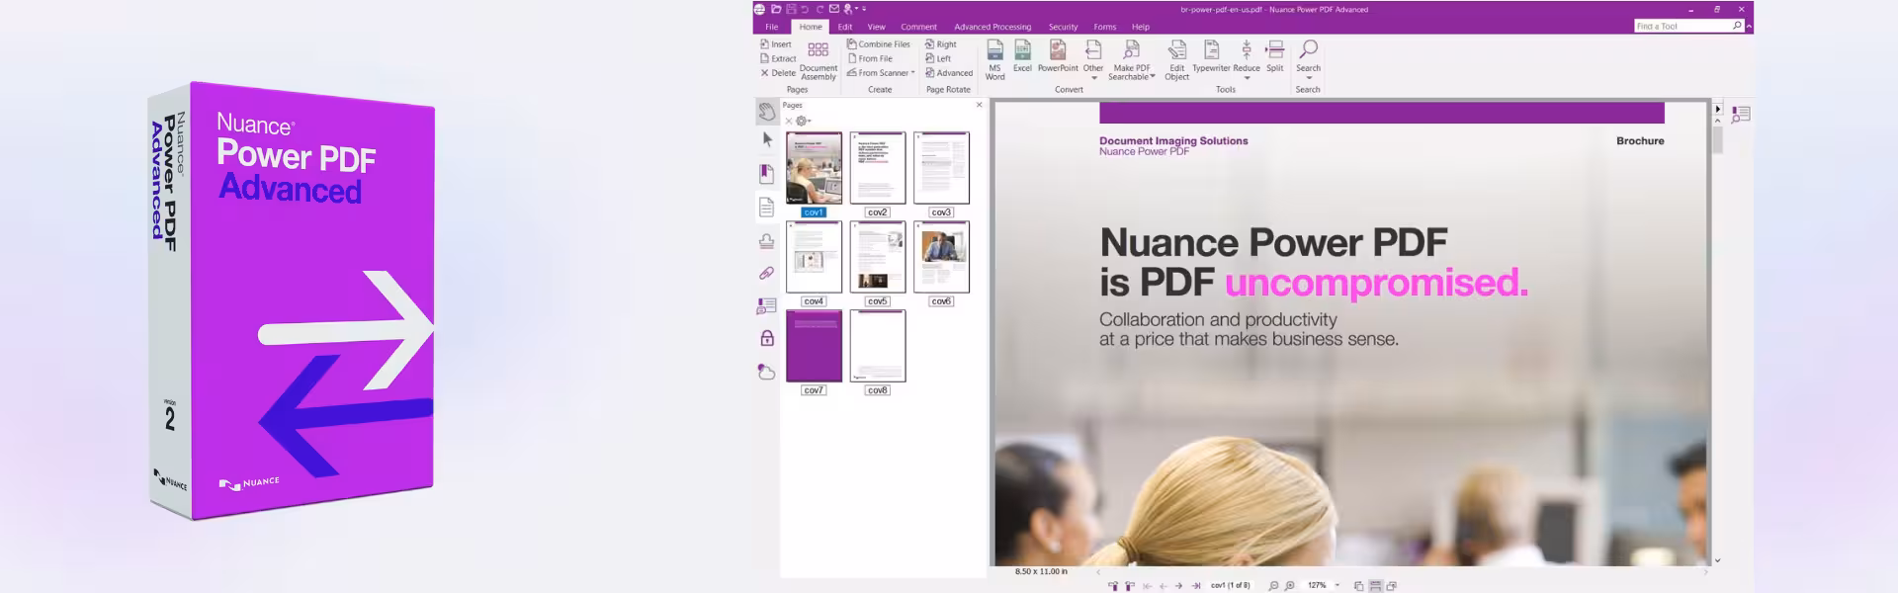Convert to Excel
The width and height of the screenshot is (1898, 593).
[x=1022, y=55]
